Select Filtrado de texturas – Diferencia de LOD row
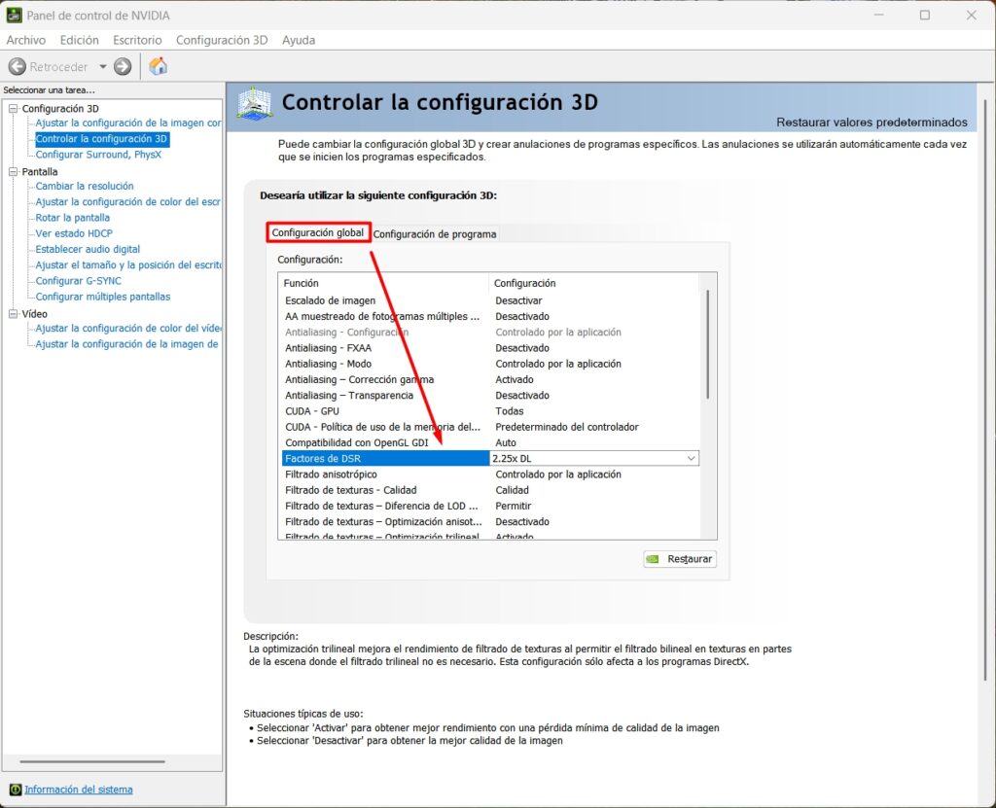 (490, 507)
